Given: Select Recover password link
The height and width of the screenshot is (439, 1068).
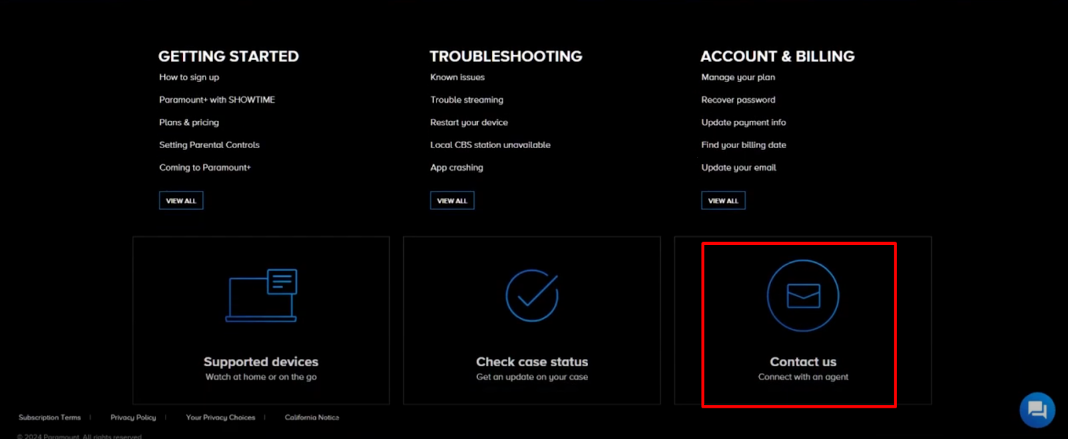Looking at the screenshot, I should 738,100.
